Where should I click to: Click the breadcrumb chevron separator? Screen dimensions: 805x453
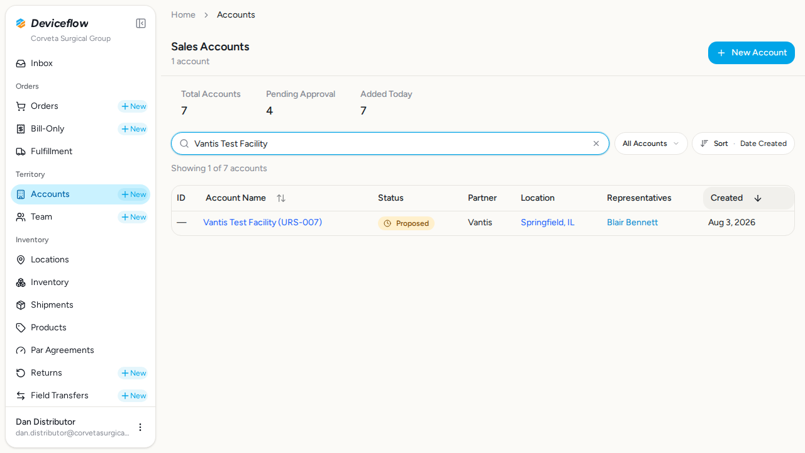pyautogui.click(x=206, y=14)
